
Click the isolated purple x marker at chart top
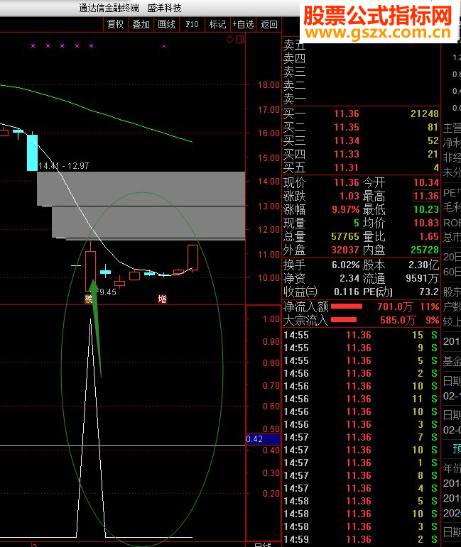click(x=164, y=46)
